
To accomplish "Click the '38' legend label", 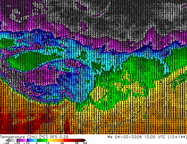I will click(77, 143).
